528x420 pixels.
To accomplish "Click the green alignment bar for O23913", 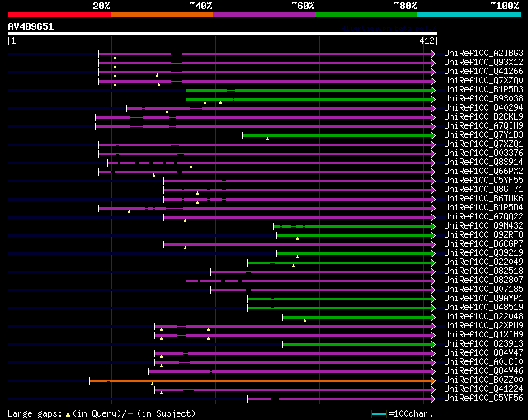I will click(x=357, y=344).
